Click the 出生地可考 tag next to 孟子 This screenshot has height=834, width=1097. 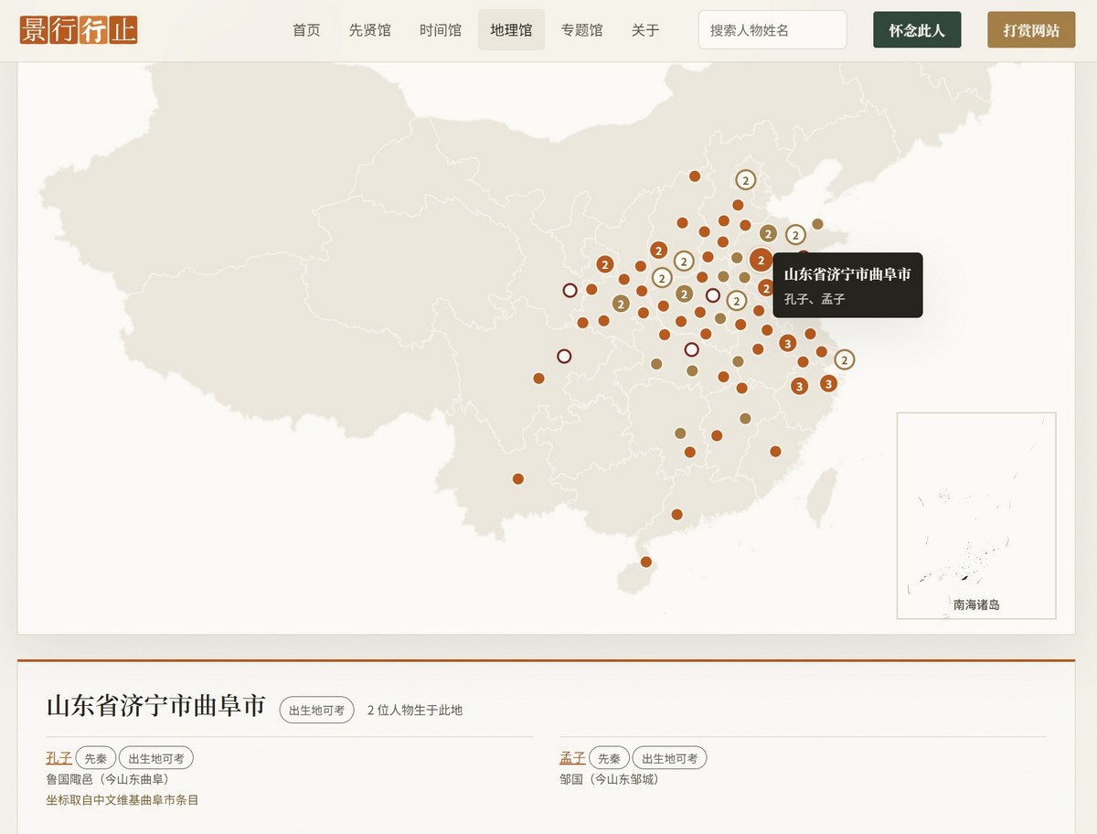pos(670,758)
